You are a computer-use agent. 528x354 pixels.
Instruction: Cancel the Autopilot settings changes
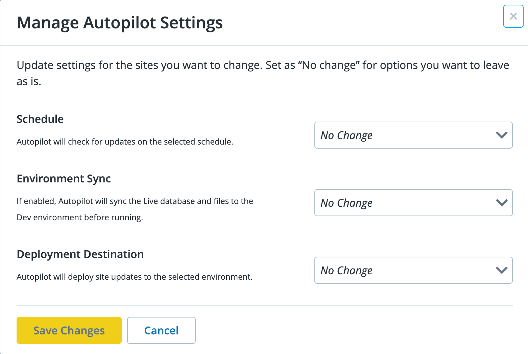161,330
